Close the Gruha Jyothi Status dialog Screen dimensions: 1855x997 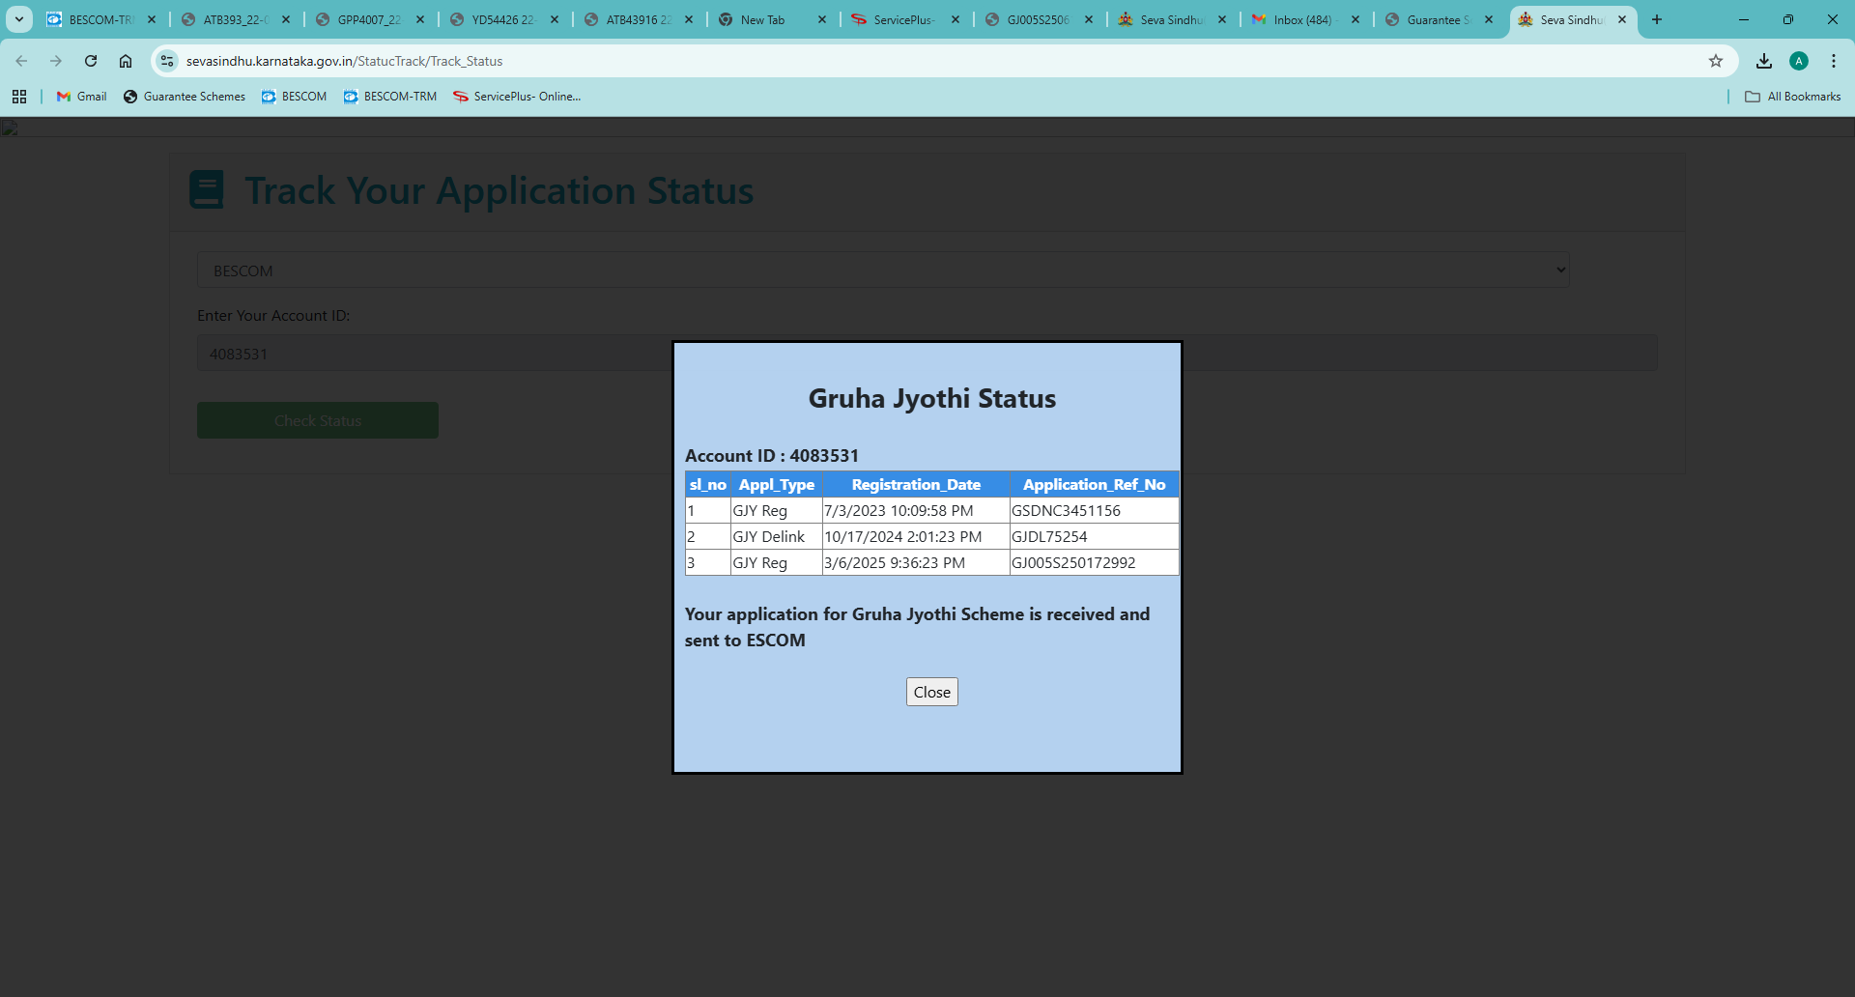931,692
